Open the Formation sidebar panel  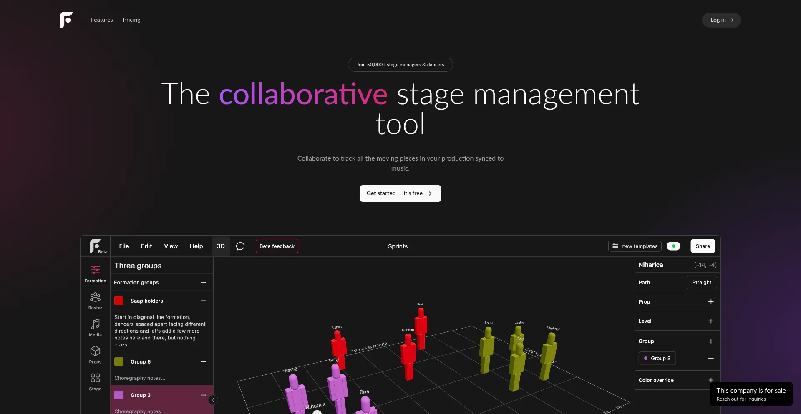tap(95, 274)
